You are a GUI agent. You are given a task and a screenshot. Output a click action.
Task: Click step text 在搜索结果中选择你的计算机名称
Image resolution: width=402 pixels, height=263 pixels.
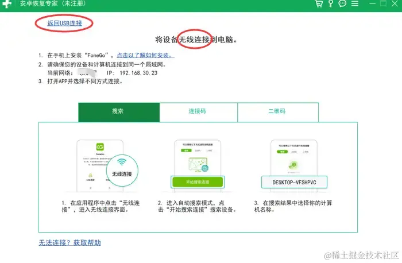pyautogui.click(x=293, y=206)
